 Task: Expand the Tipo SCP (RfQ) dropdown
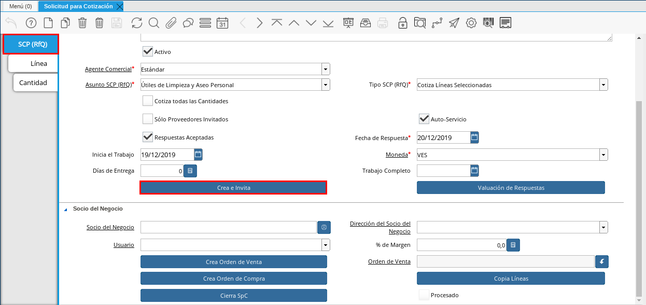[603, 85]
